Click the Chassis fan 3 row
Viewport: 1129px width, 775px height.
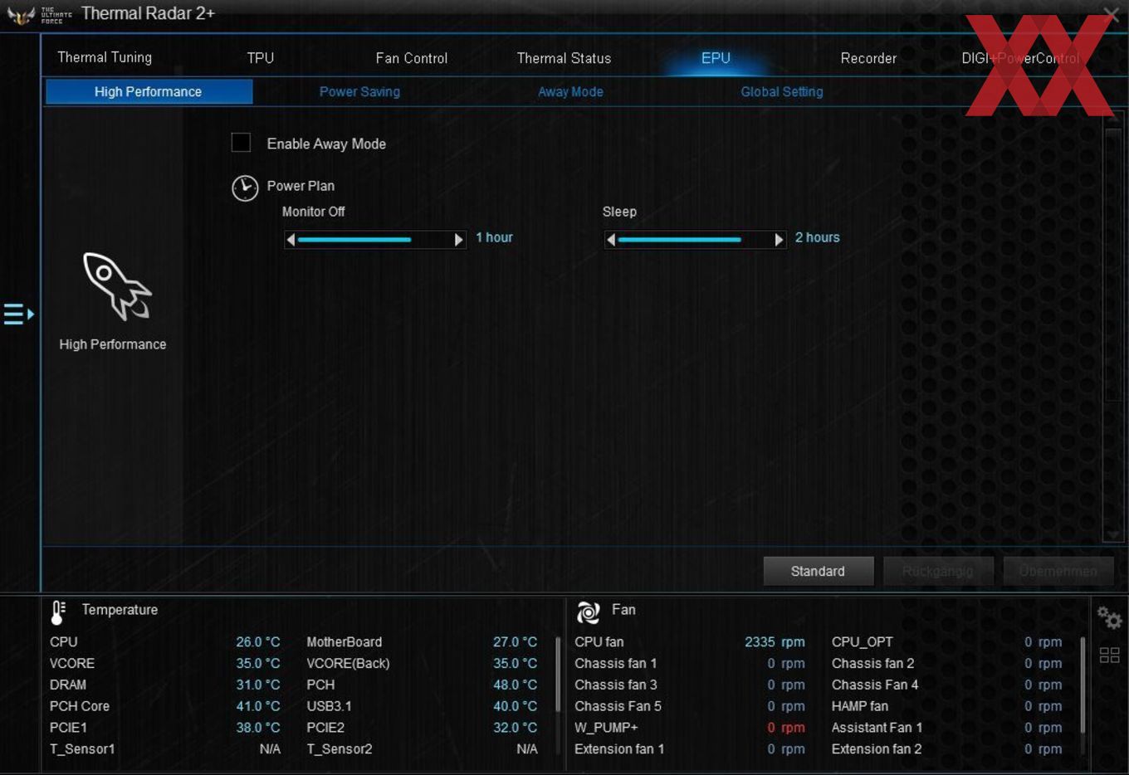point(690,685)
